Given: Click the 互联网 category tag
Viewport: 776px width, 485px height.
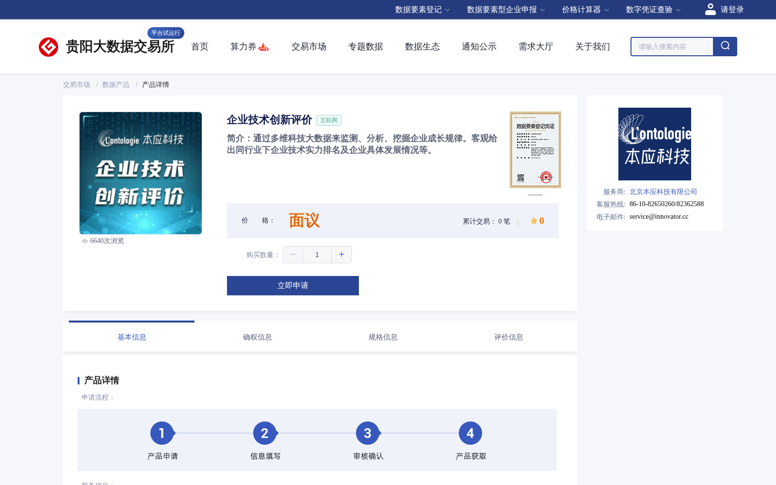Looking at the screenshot, I should 329,120.
